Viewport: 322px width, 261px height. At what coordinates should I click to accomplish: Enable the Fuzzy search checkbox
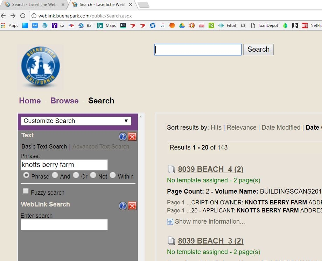tap(26, 191)
